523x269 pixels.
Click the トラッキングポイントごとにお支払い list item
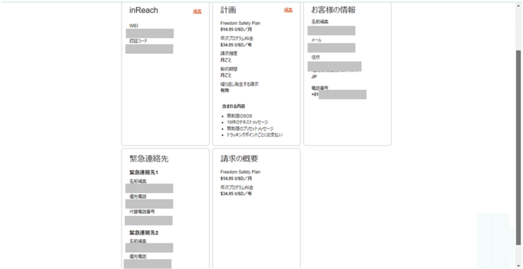point(254,135)
